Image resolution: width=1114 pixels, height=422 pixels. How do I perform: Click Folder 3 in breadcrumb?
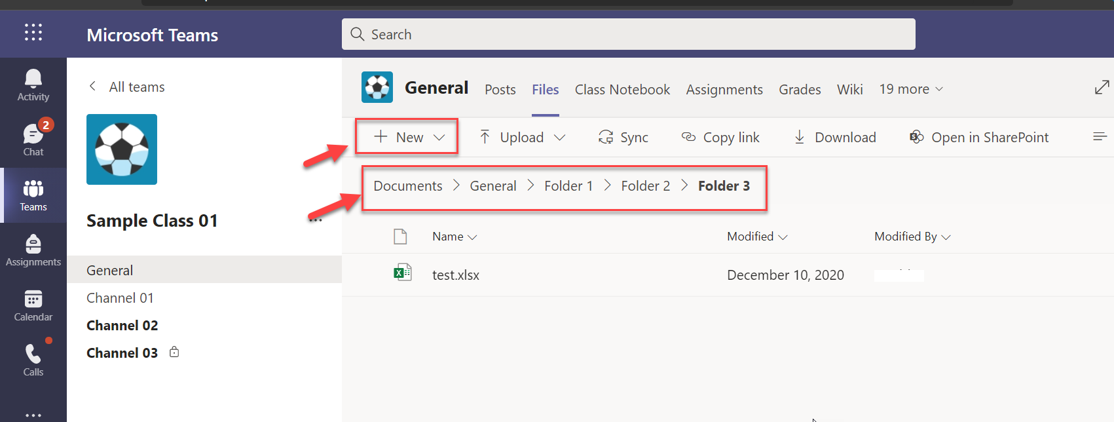pyautogui.click(x=724, y=185)
